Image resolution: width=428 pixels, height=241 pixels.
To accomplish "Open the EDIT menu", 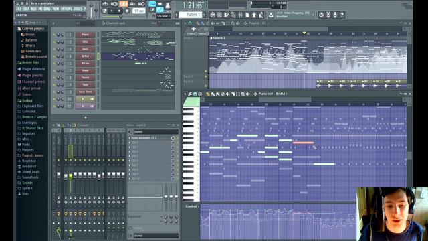I will tap(26, 9).
